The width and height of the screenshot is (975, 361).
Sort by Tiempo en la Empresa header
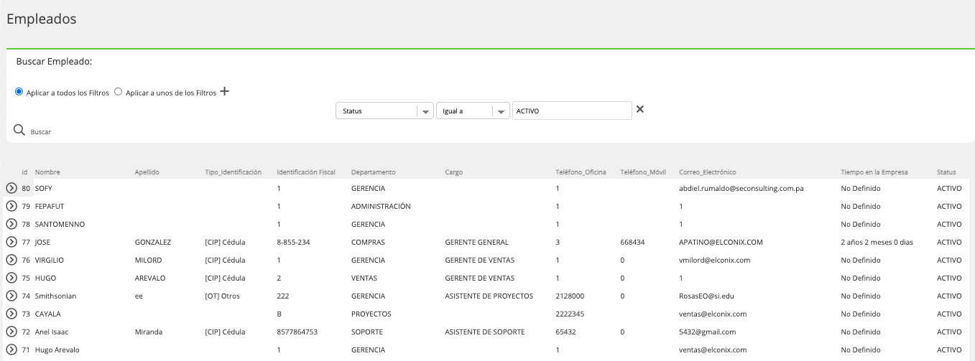874,172
